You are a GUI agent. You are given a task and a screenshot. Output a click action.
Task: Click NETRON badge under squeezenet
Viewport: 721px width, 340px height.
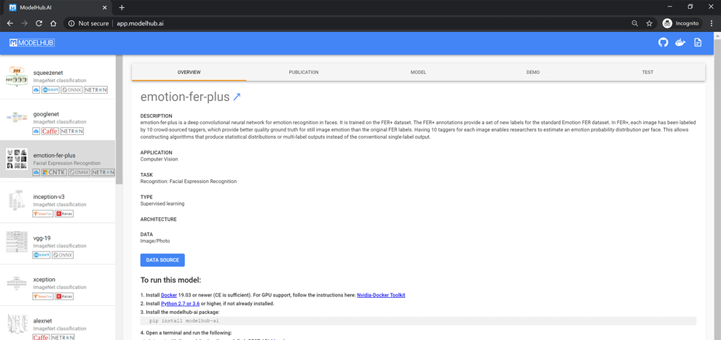(x=96, y=90)
